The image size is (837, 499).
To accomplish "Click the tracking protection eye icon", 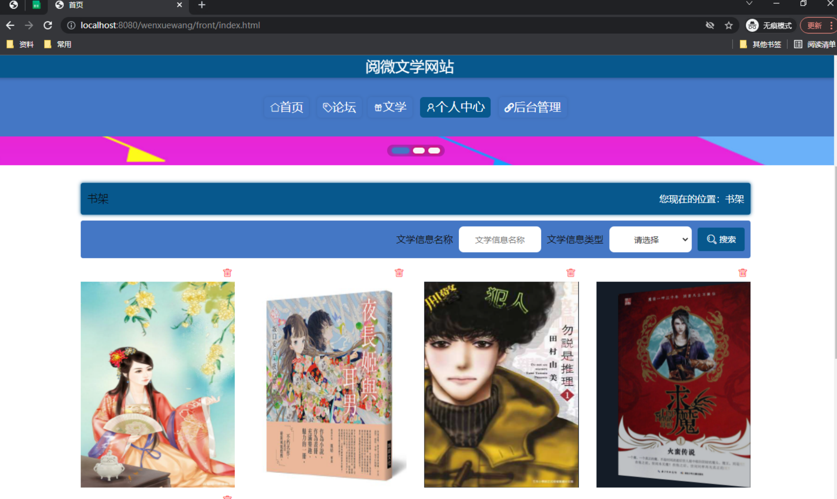I will 710,25.
